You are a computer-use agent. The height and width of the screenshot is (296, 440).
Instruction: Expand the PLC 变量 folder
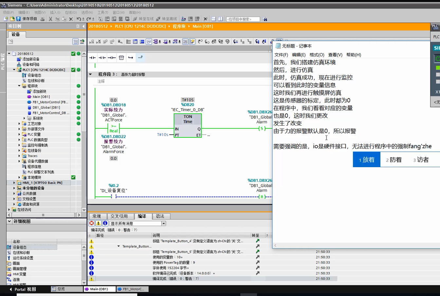tap(19, 134)
